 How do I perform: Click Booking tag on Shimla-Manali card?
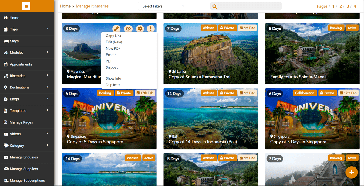coord(336,28)
